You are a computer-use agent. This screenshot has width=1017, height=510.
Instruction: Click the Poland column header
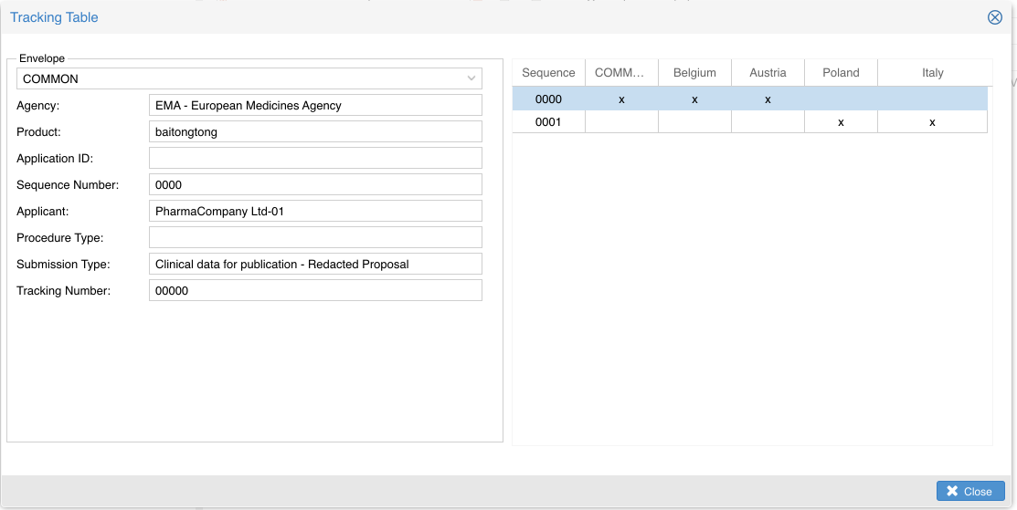click(x=841, y=73)
